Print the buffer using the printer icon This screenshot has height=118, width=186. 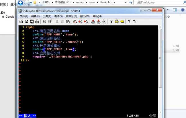click(x=37, y=21)
